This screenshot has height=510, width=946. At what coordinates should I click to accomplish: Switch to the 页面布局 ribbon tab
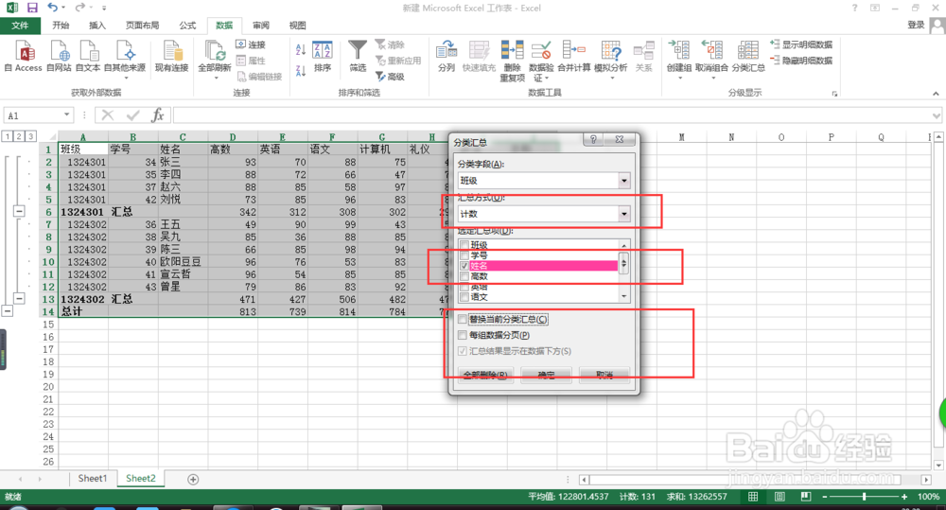click(x=143, y=26)
